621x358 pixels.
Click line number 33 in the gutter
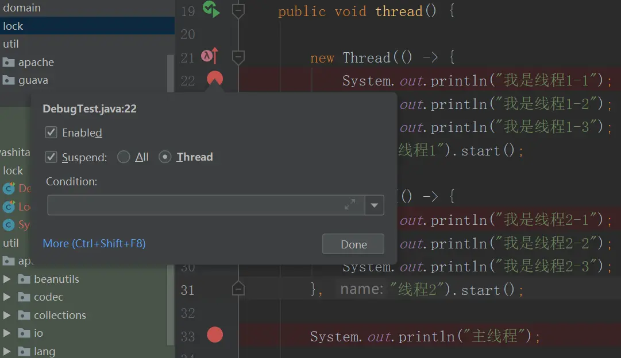click(x=188, y=337)
